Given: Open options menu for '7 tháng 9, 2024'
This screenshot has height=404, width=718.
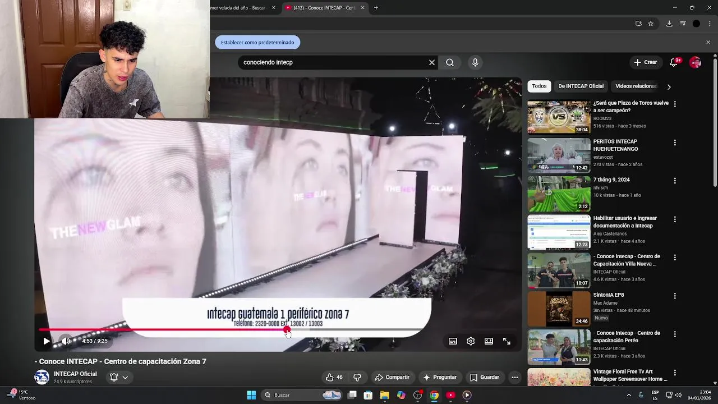Looking at the screenshot, I should tap(675, 181).
